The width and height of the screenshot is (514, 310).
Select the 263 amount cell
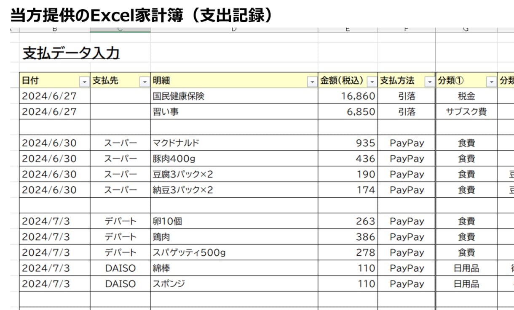pos(348,221)
